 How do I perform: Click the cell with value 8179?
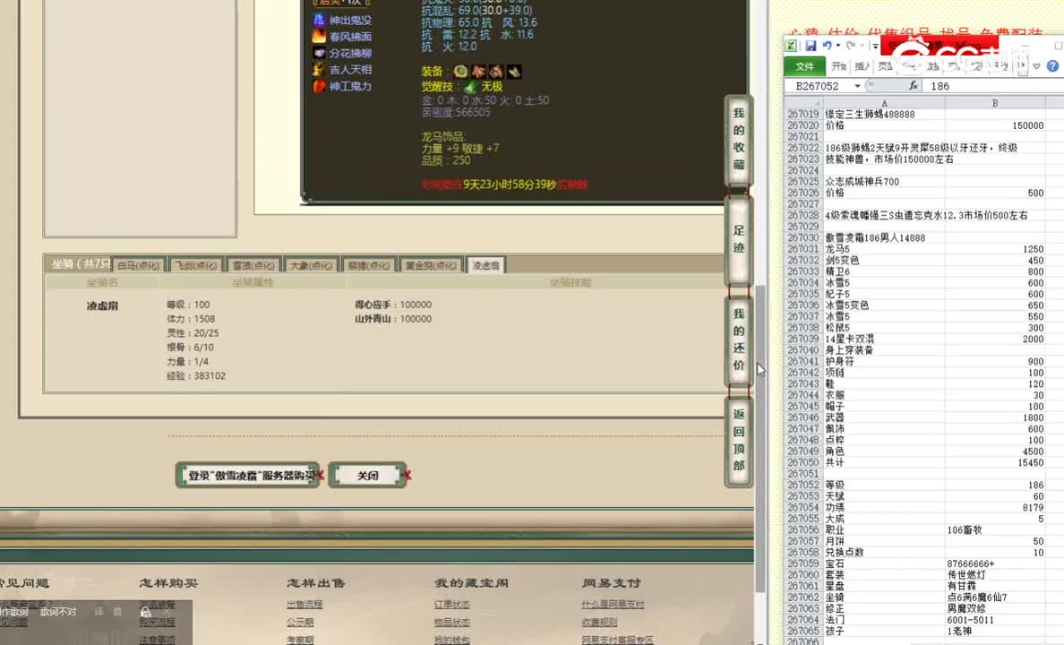pyautogui.click(x=995, y=507)
